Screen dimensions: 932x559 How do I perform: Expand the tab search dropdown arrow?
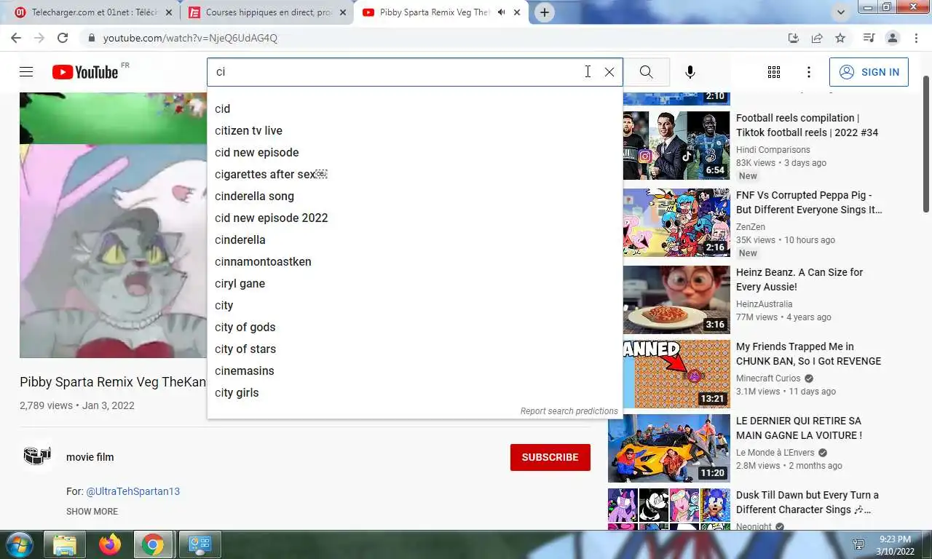click(841, 12)
